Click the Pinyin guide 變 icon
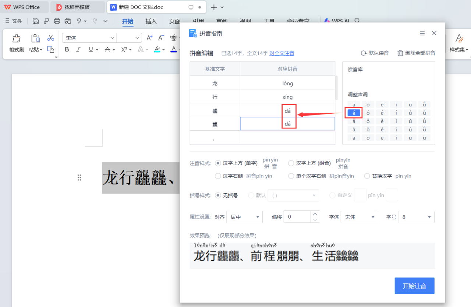The height and width of the screenshot is (307, 471). pos(174,38)
